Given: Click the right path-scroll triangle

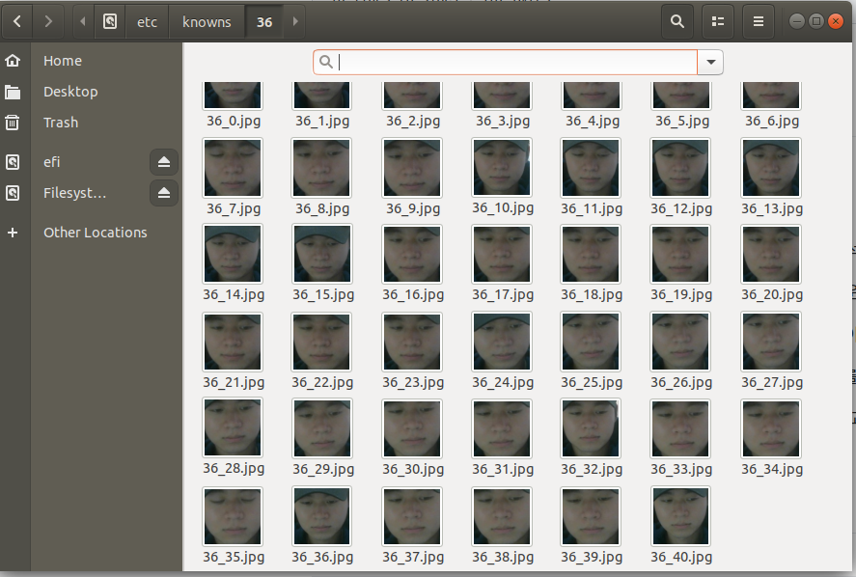Looking at the screenshot, I should click(295, 22).
